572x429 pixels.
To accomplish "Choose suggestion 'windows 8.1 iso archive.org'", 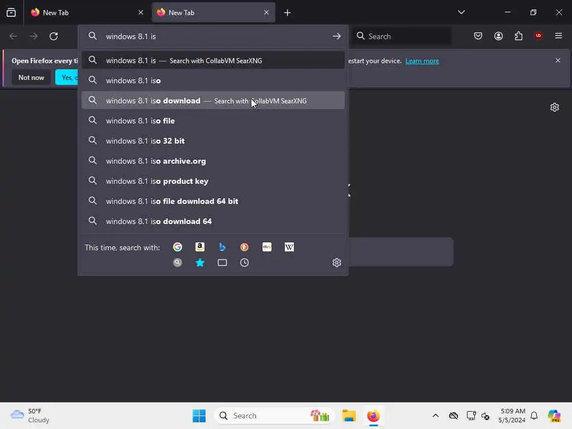I will (x=213, y=160).
